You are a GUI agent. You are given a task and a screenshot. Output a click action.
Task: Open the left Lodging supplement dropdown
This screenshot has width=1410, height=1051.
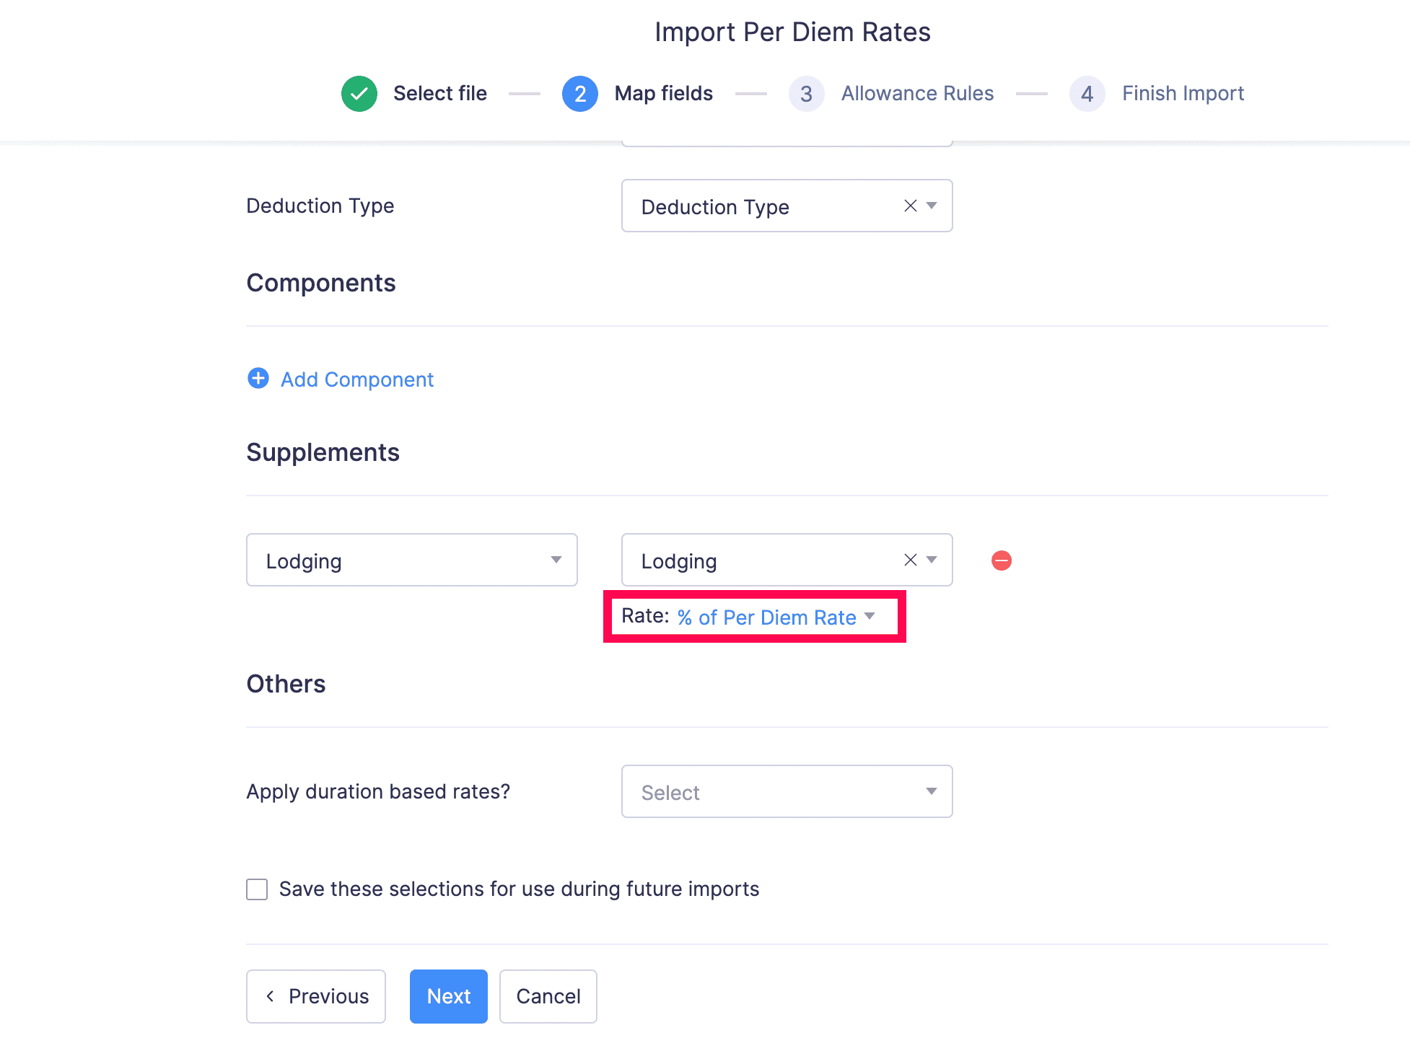point(411,560)
